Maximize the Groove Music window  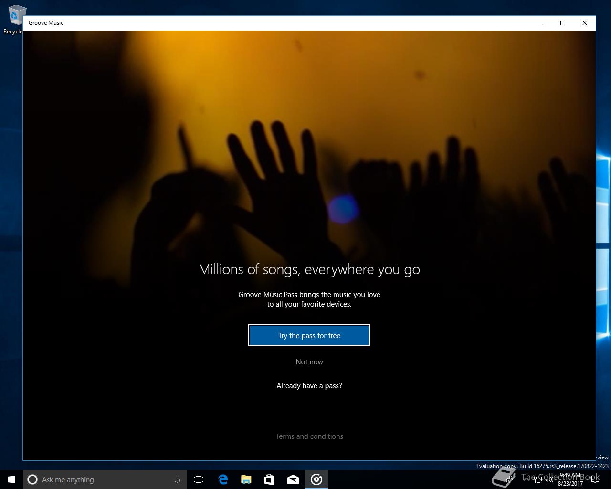coord(563,23)
